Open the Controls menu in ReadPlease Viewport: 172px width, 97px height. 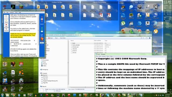12,12
